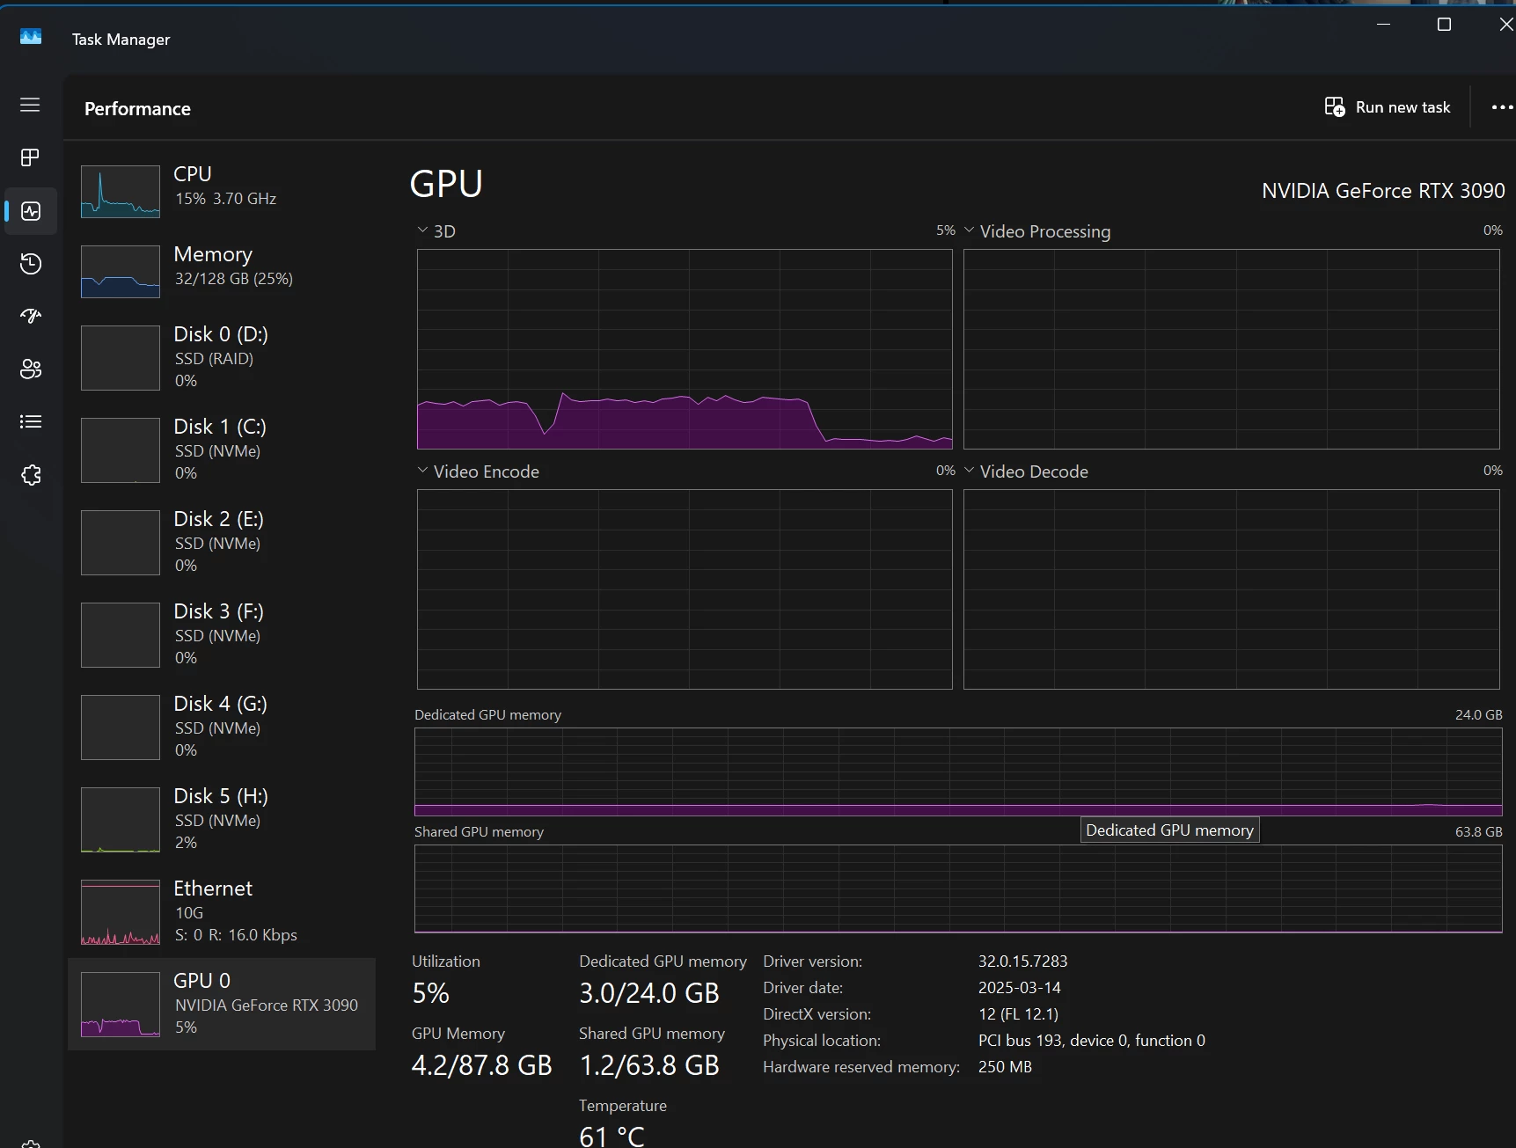
Task: Click the Disk 5 (H:) thumbnail graph
Action: coord(121,820)
